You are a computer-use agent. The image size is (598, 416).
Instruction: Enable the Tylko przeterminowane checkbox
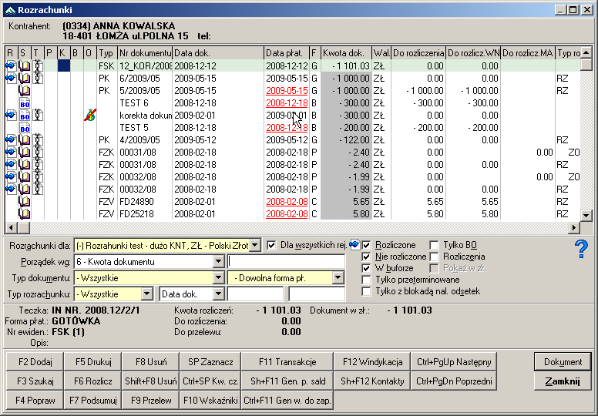367,280
